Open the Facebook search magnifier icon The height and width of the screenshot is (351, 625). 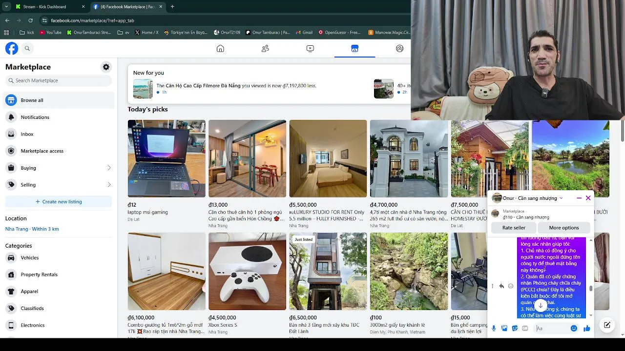click(27, 48)
